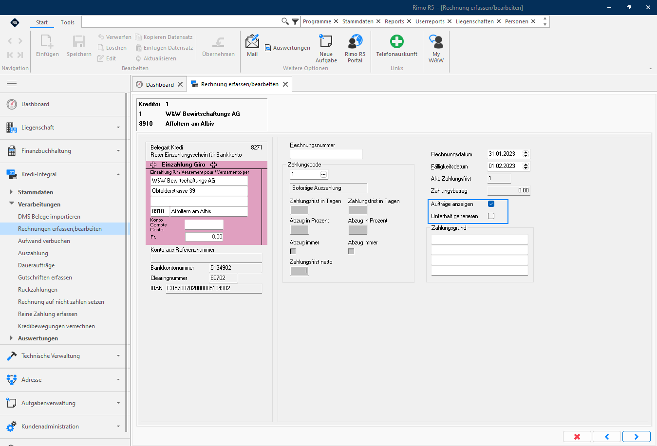Open DMS Belege importieren
The image size is (657, 446).
pos(49,217)
